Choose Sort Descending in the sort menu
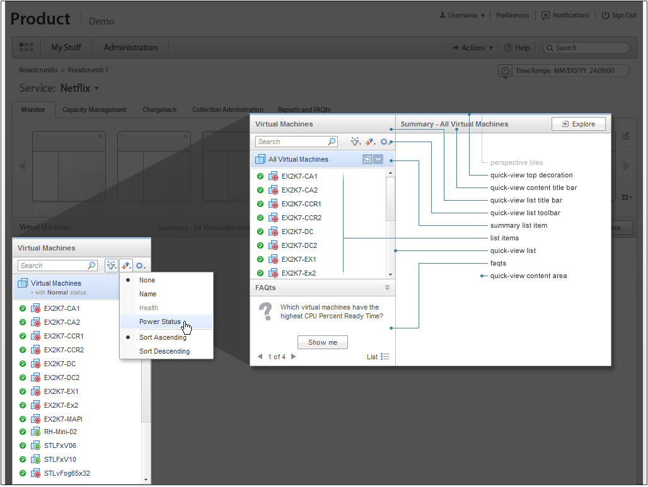 (x=164, y=351)
